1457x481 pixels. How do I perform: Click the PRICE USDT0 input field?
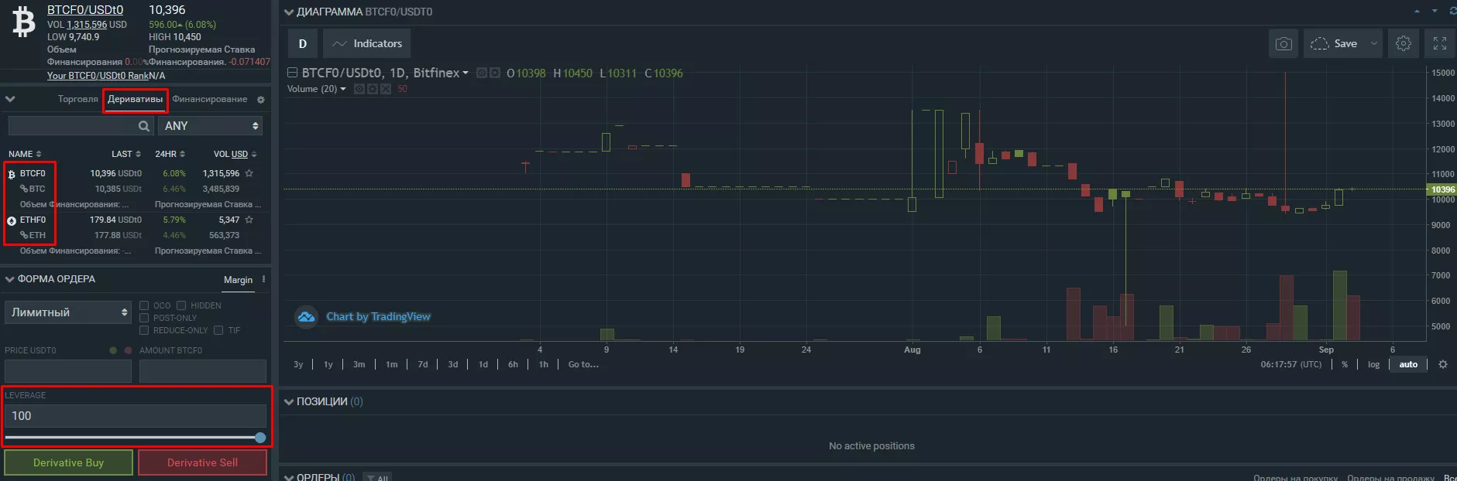pyautogui.click(x=68, y=371)
